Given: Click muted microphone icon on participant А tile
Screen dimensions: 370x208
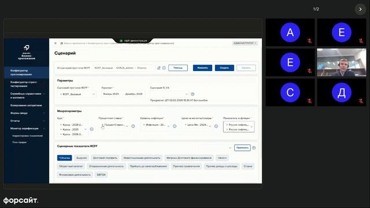Looking at the screenshot, I should [309, 41].
